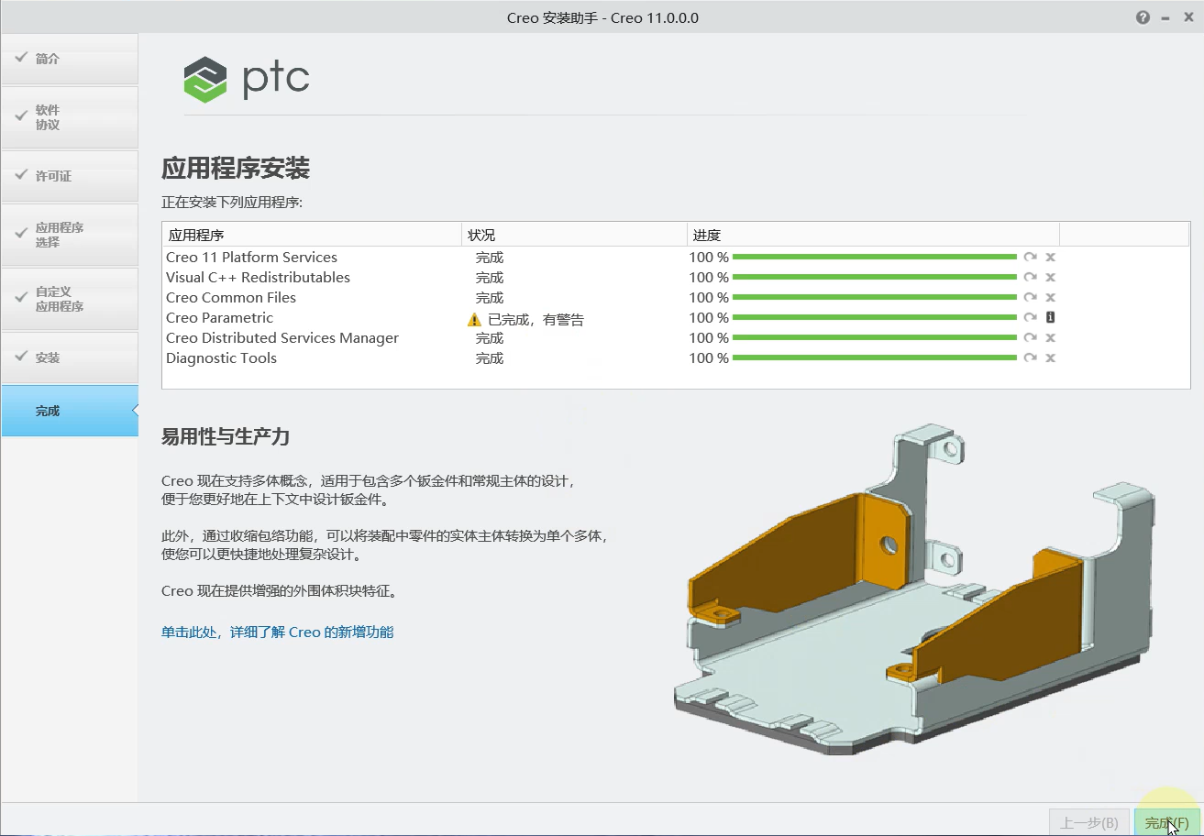Go to the 软件协议 step
Viewport: 1204px width, 836px height.
tap(70, 117)
